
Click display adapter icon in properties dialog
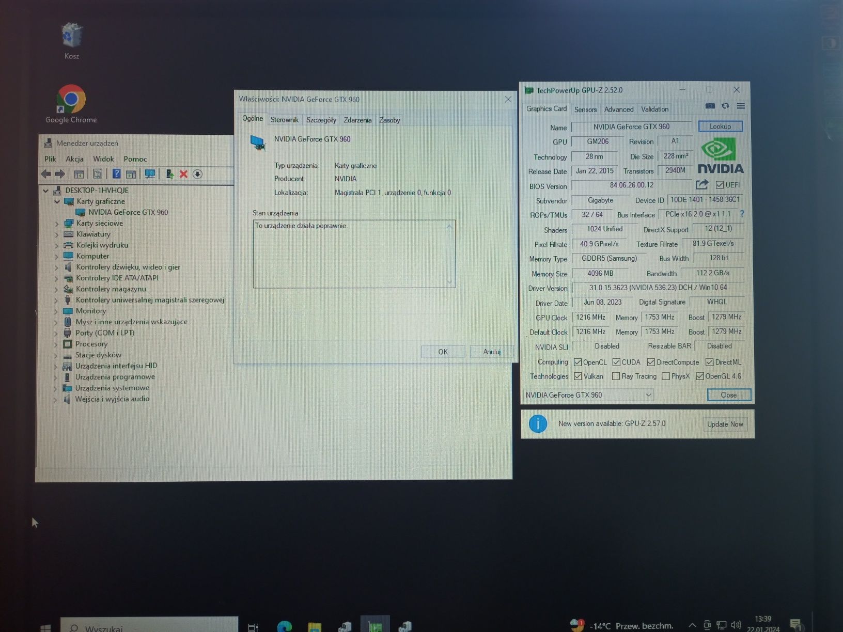pyautogui.click(x=258, y=143)
